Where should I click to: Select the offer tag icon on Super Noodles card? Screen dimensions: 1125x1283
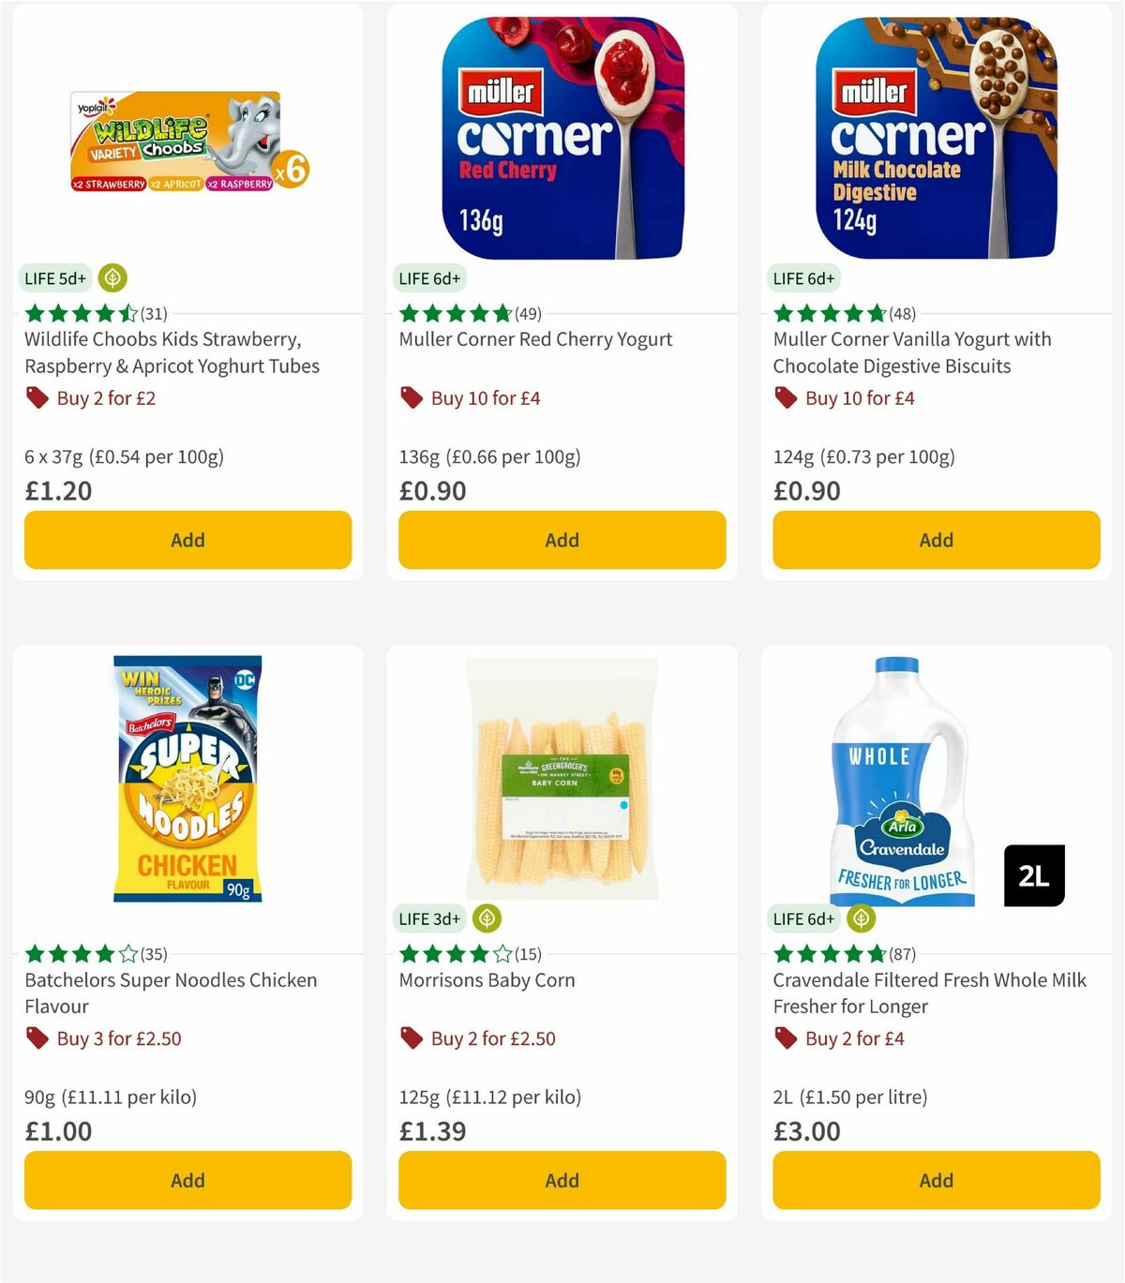37,1038
